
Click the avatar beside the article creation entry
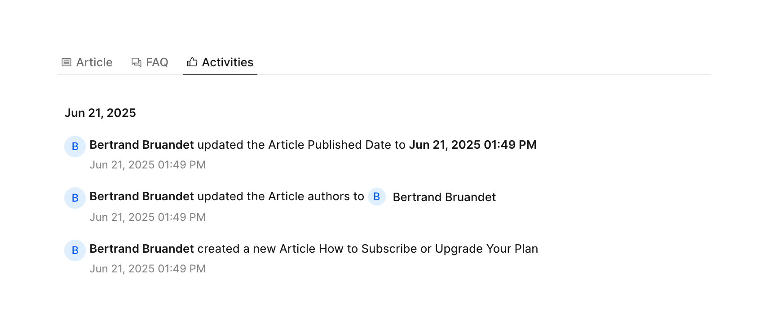[75, 250]
